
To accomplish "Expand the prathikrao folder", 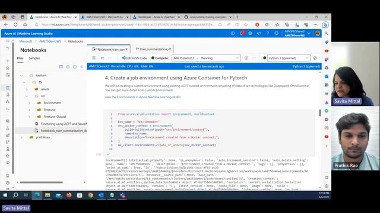I will coord(21,137).
